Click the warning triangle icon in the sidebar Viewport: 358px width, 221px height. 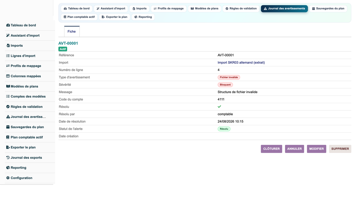pos(8,117)
